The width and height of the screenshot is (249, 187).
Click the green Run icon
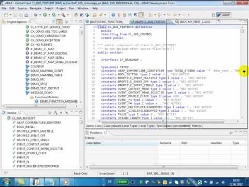coord(45,15)
